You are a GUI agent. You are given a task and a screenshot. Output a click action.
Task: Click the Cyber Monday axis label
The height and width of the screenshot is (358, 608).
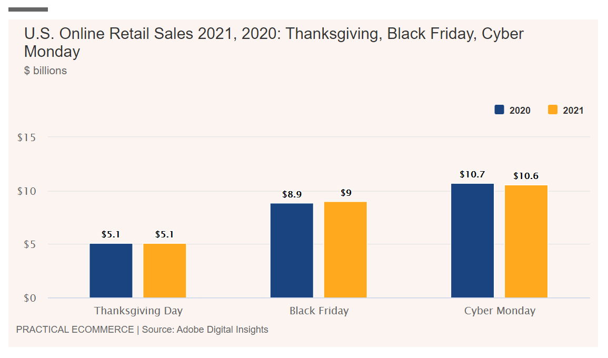click(x=500, y=311)
